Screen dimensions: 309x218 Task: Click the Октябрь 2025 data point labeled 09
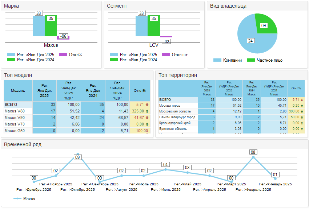pos(77,154)
